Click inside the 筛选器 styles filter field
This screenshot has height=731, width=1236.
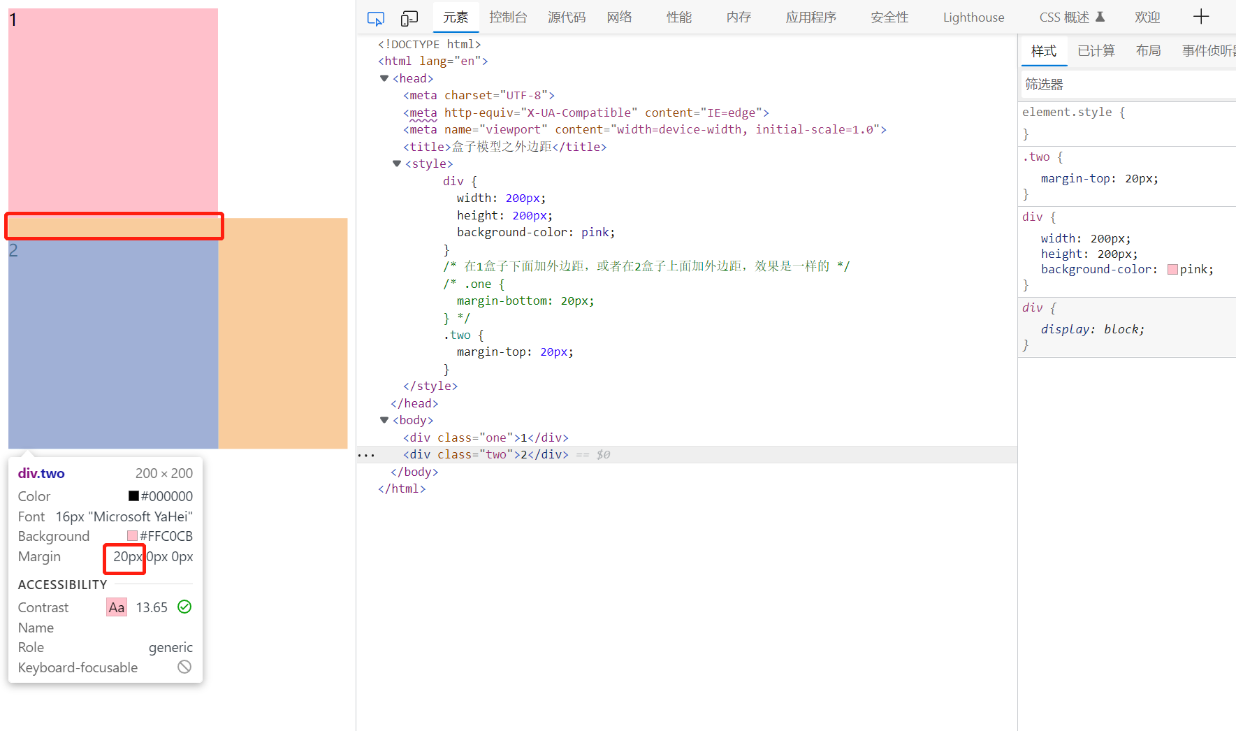pyautogui.click(x=1083, y=84)
